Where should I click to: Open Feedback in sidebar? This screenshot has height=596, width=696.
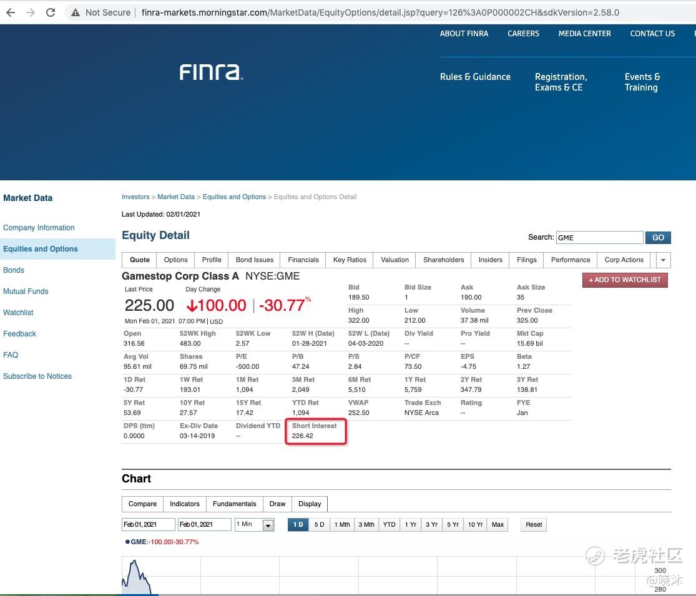coord(19,334)
